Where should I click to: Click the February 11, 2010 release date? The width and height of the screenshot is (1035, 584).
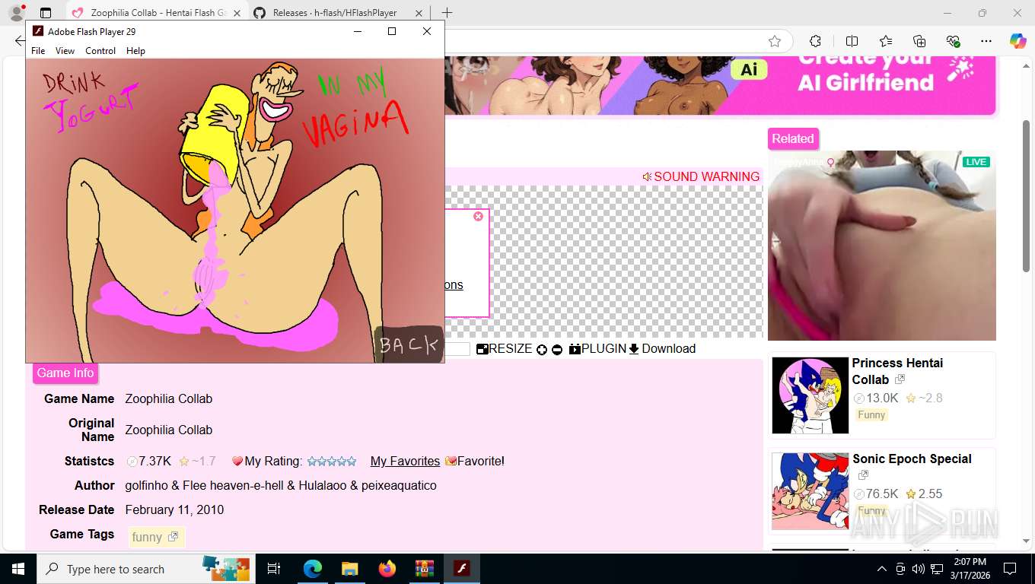[174, 509]
